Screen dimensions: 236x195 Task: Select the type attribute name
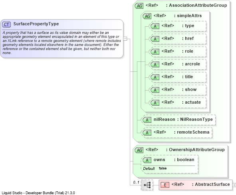point(190,26)
